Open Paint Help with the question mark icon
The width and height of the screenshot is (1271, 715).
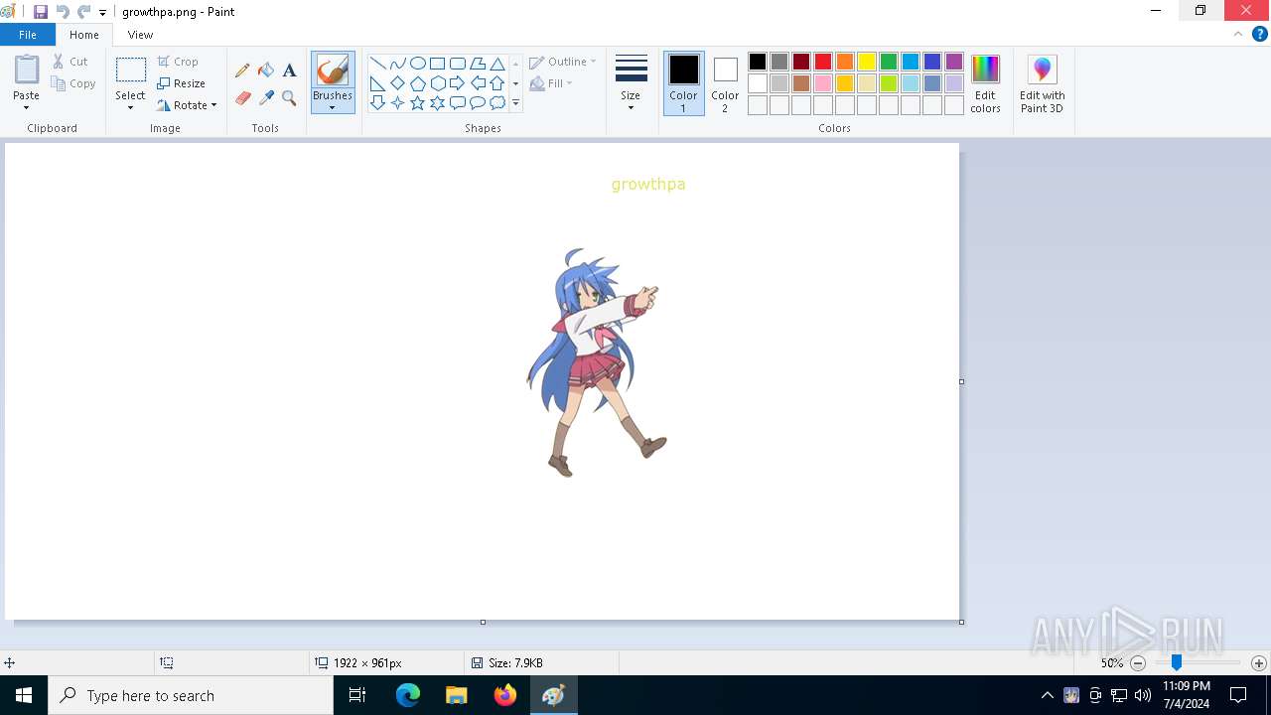1260,34
